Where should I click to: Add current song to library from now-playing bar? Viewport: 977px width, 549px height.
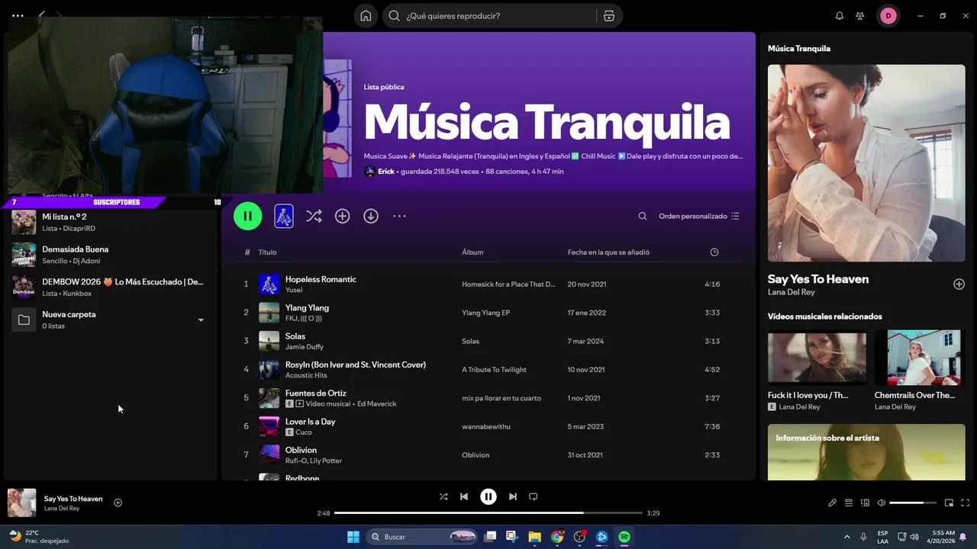118,502
